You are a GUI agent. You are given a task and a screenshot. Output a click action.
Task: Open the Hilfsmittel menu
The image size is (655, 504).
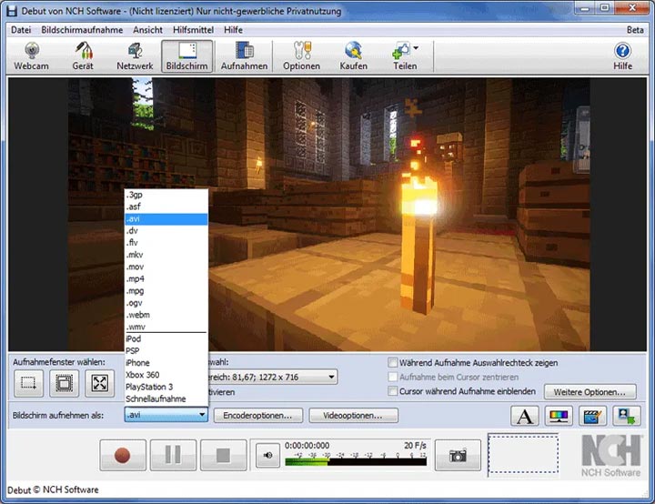193,30
